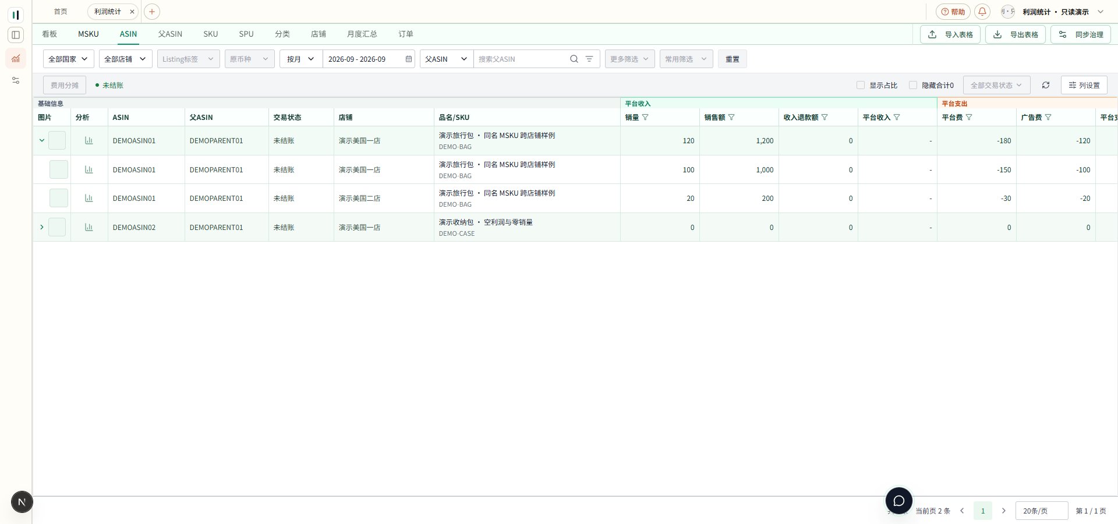Expand the DEMOASIN02 row

pos(41,227)
